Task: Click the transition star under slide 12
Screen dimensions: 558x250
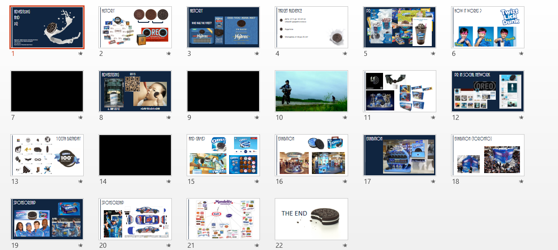Action: (521, 118)
